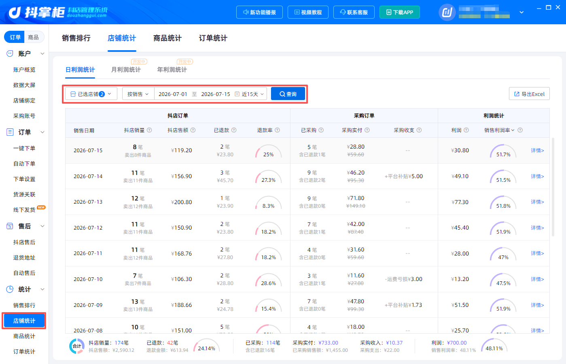
Task: Collapse the 售后 sidebar section chevron
Action: pyautogui.click(x=42, y=226)
